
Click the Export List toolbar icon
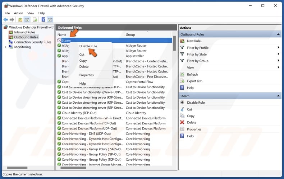pyautogui.click(x=35, y=20)
